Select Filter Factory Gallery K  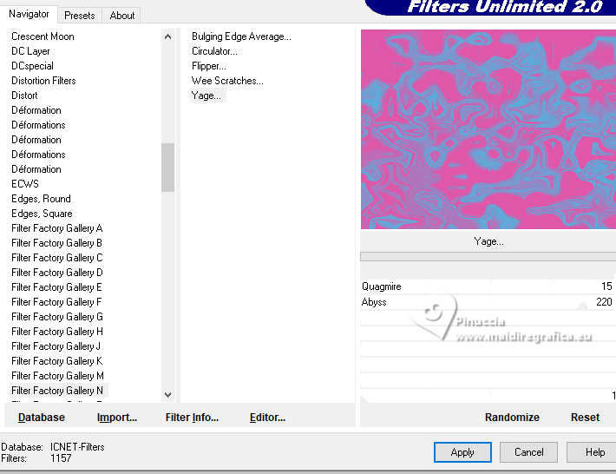point(57,361)
